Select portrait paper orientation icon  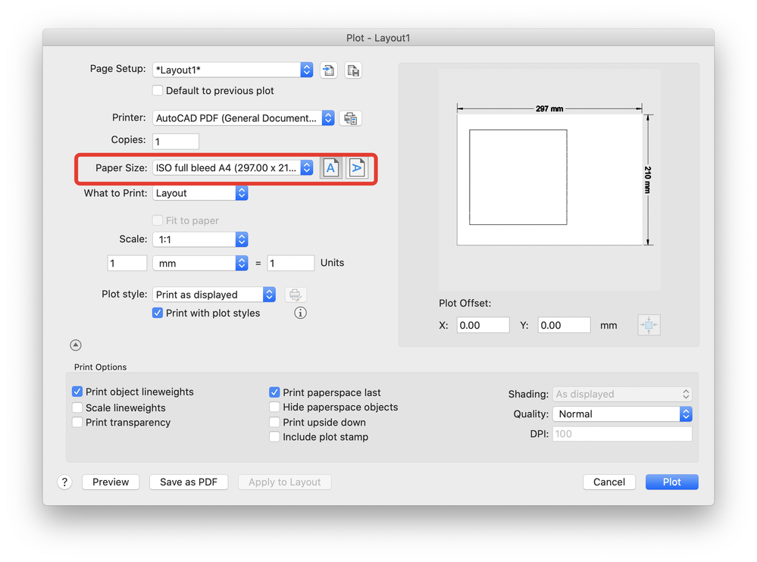click(x=330, y=168)
